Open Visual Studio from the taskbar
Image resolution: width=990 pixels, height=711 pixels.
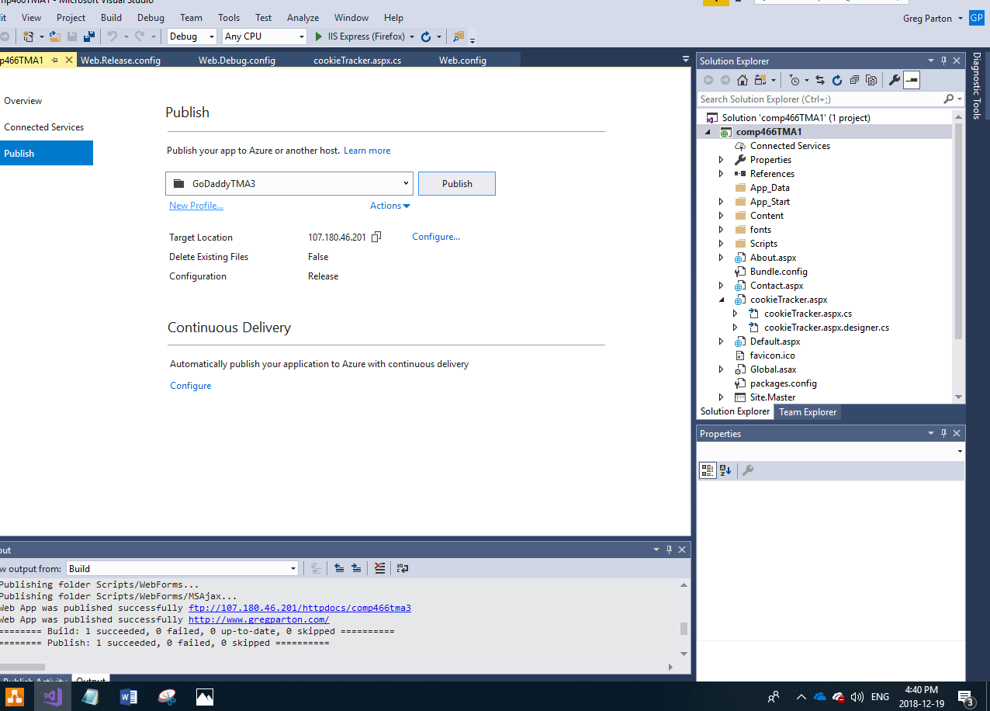pyautogui.click(x=53, y=696)
